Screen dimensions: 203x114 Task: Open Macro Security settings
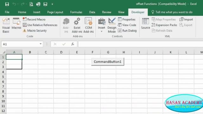click(x=35, y=31)
